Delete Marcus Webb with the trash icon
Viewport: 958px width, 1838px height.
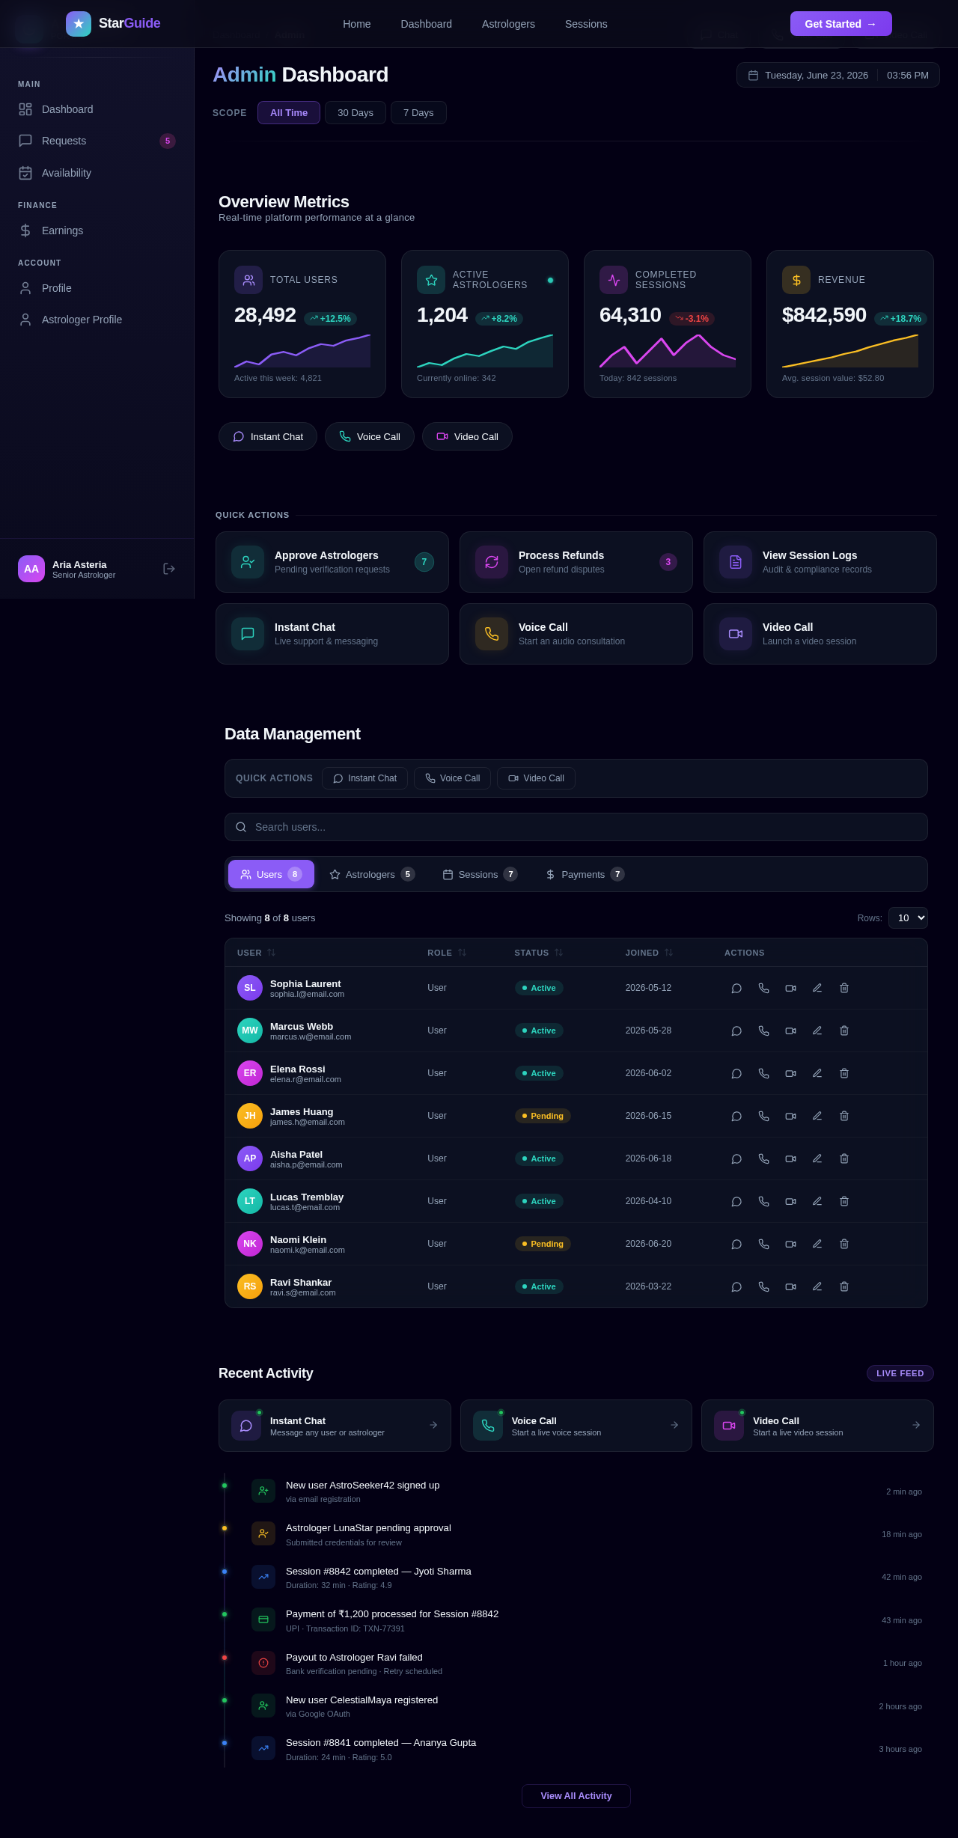point(844,1031)
